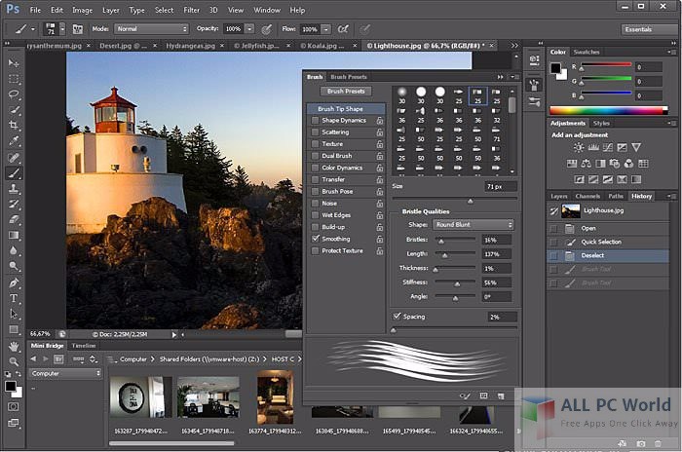The width and height of the screenshot is (682, 452).
Task: Open the Filter menu
Action: click(191, 10)
